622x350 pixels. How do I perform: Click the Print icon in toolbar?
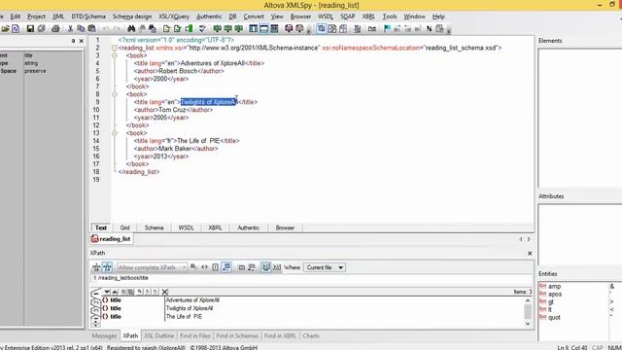pos(55,28)
